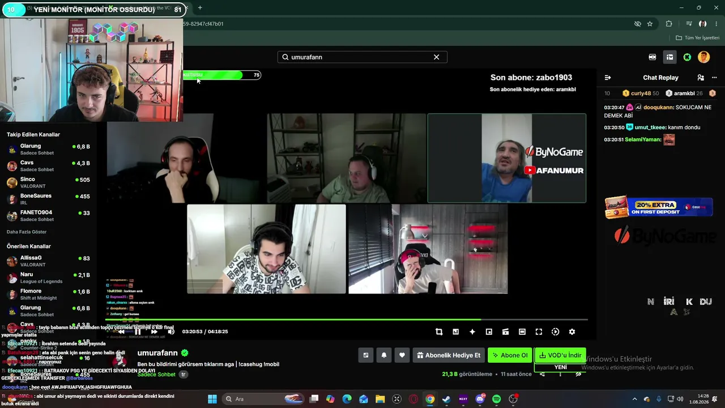Open the Glarung channel under Takip Edilen Kanallar
The height and width of the screenshot is (408, 725).
coord(48,150)
